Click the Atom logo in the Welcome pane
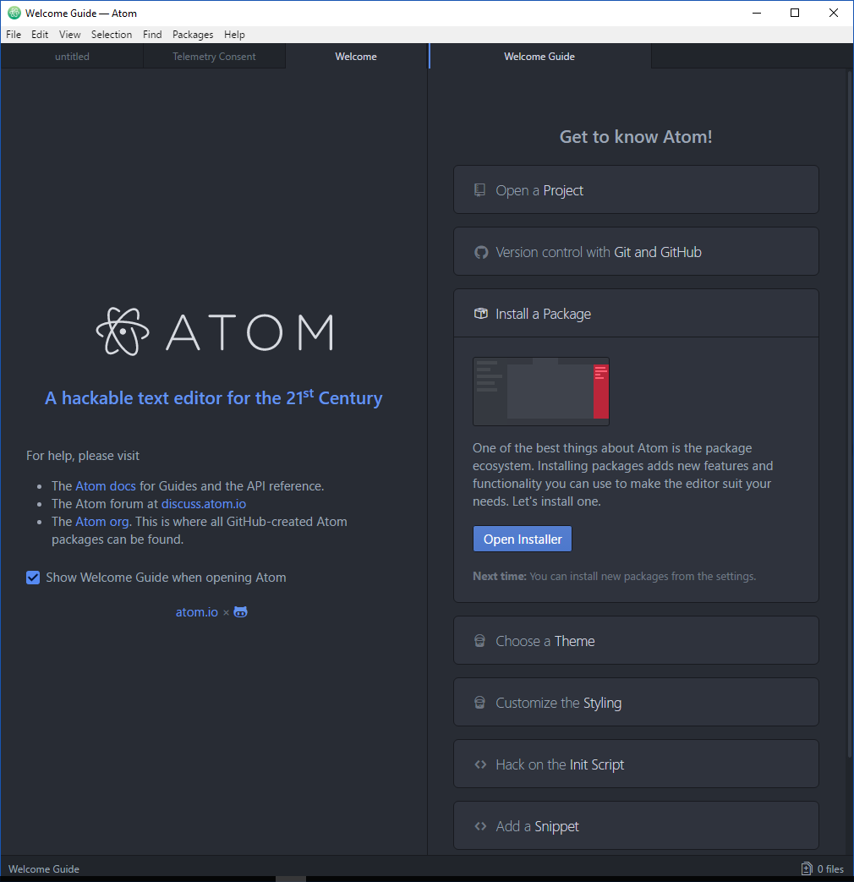The image size is (854, 882). click(x=214, y=331)
